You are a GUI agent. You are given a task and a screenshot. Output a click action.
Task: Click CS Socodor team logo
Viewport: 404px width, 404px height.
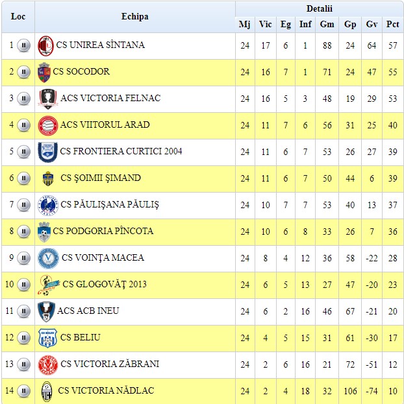pos(44,72)
